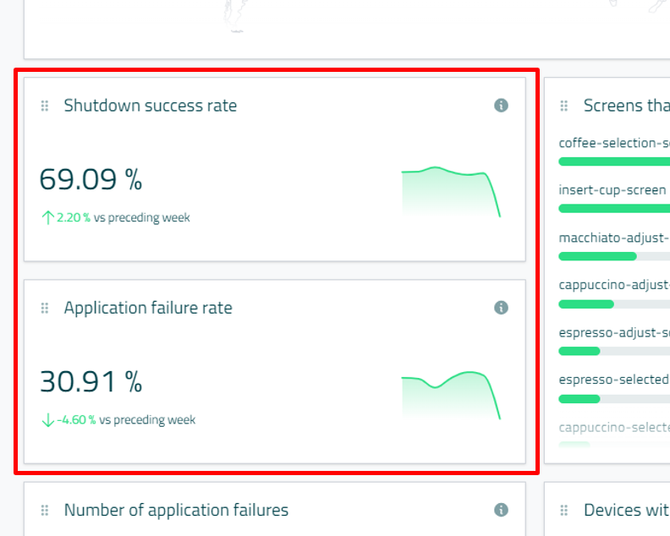Open the Number of application failures title
Image resolution: width=670 pixels, height=536 pixels.
click(x=176, y=510)
